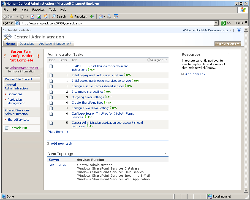
Task: Open the Mail button dropdown arrow
Action: point(104,16)
